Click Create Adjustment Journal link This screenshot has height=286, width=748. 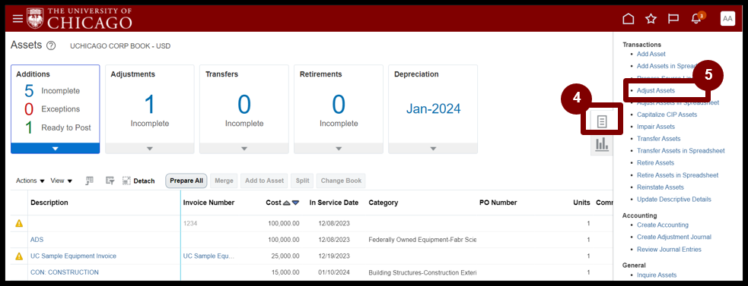click(674, 237)
